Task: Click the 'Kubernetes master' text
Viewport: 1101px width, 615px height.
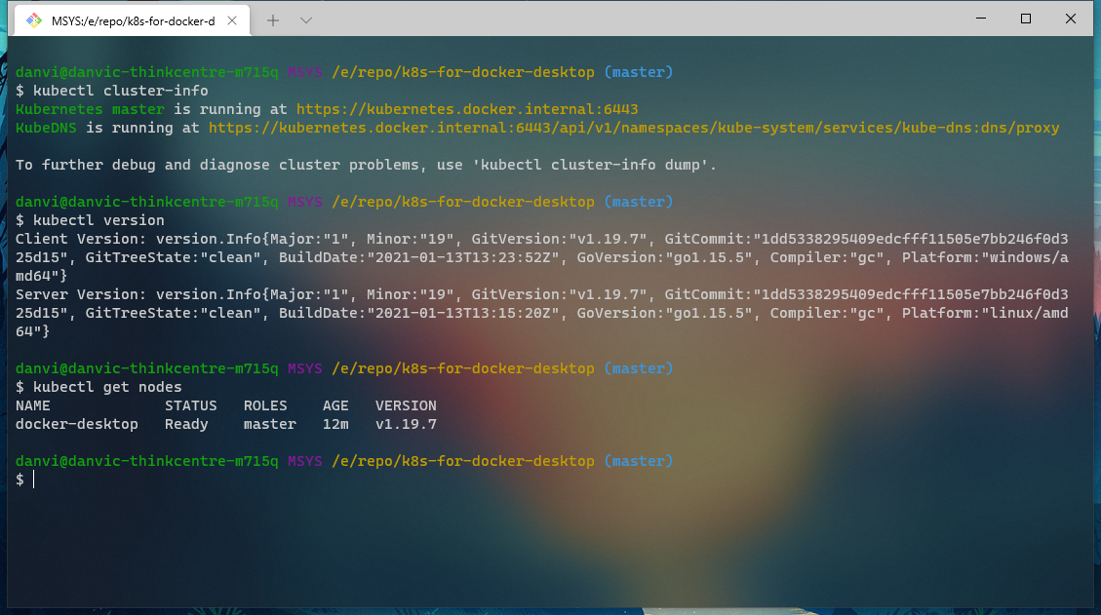Action: pos(90,109)
